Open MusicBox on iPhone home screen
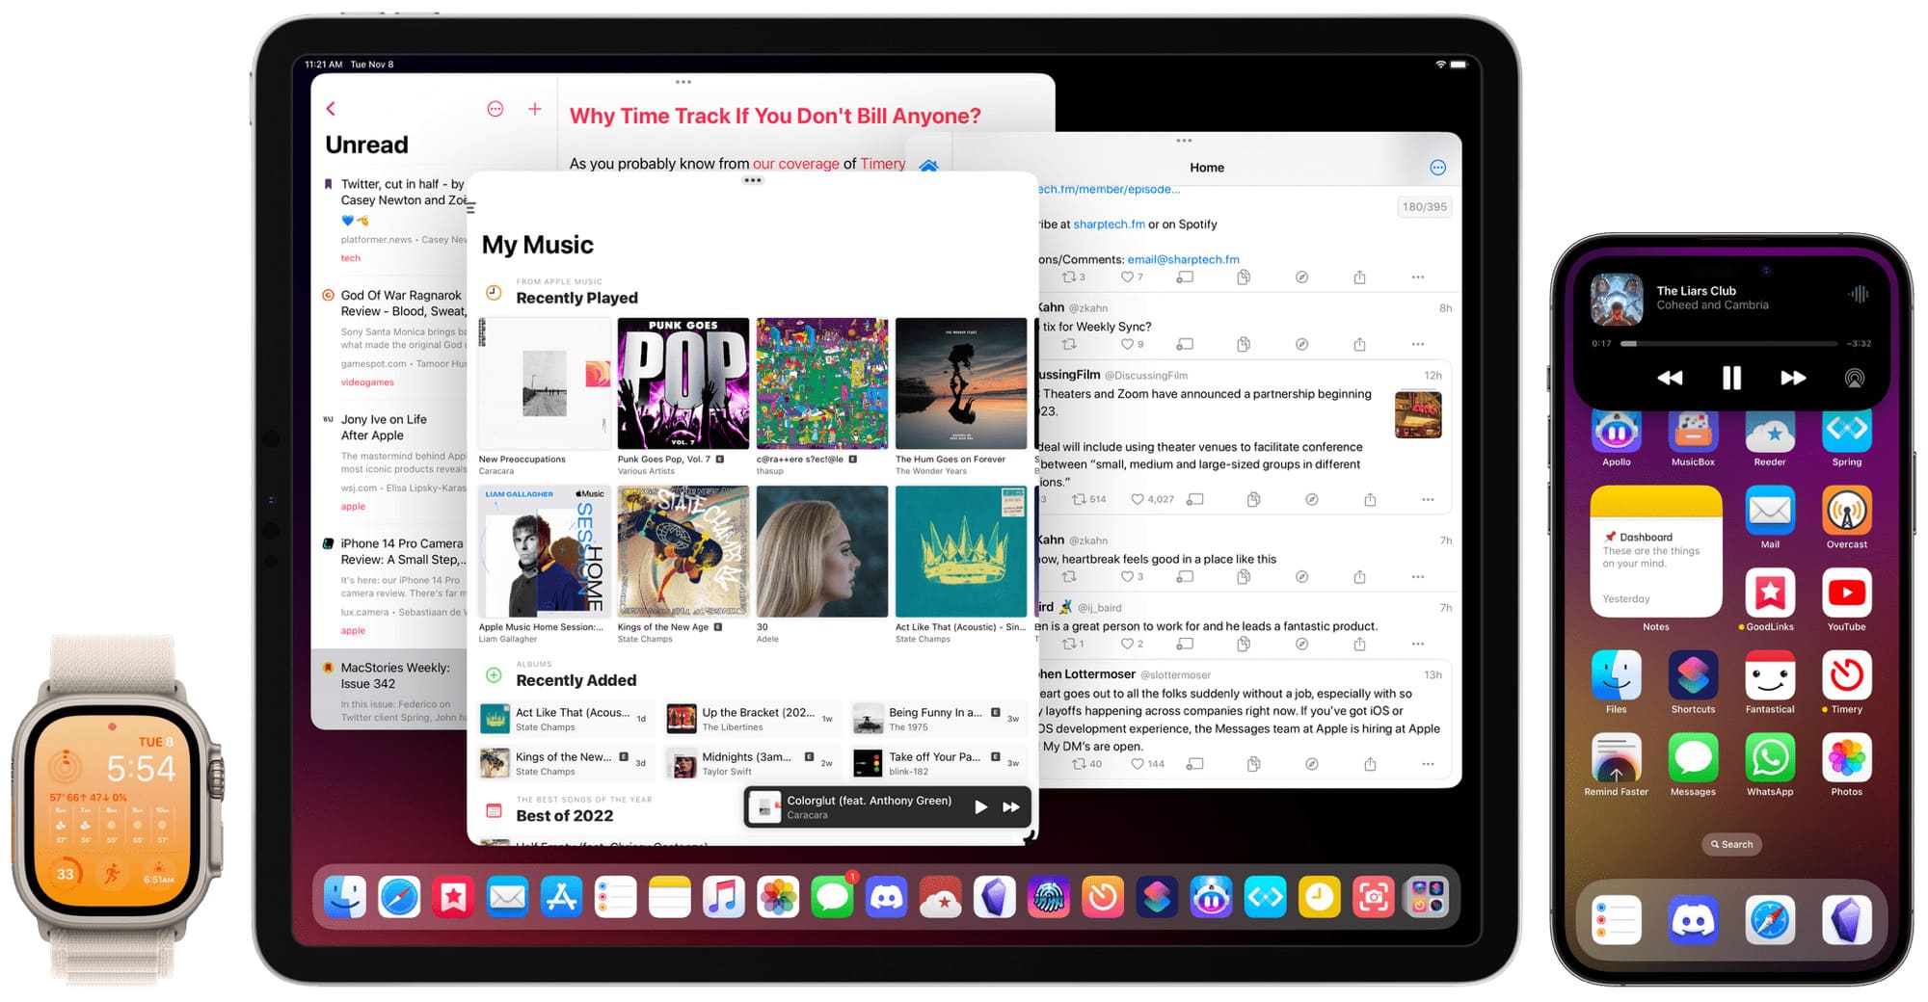Screen dimensions: 1928x1002 pyautogui.click(x=1693, y=431)
